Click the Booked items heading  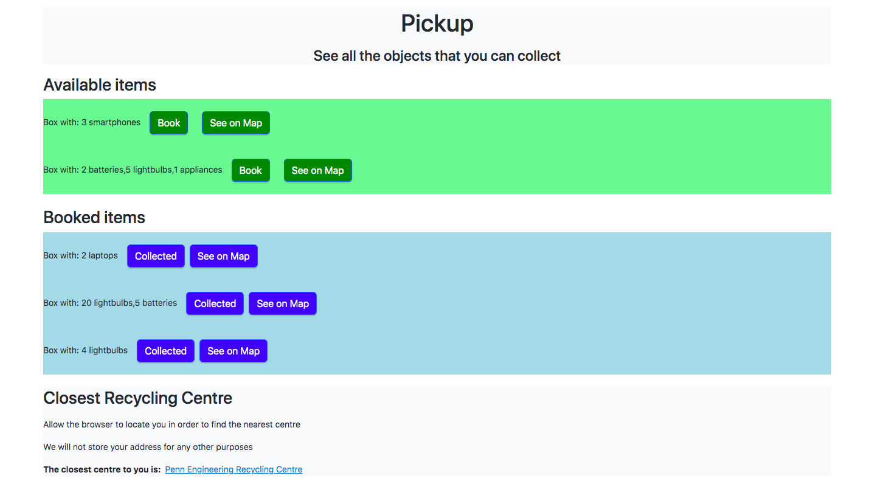pyautogui.click(x=94, y=218)
